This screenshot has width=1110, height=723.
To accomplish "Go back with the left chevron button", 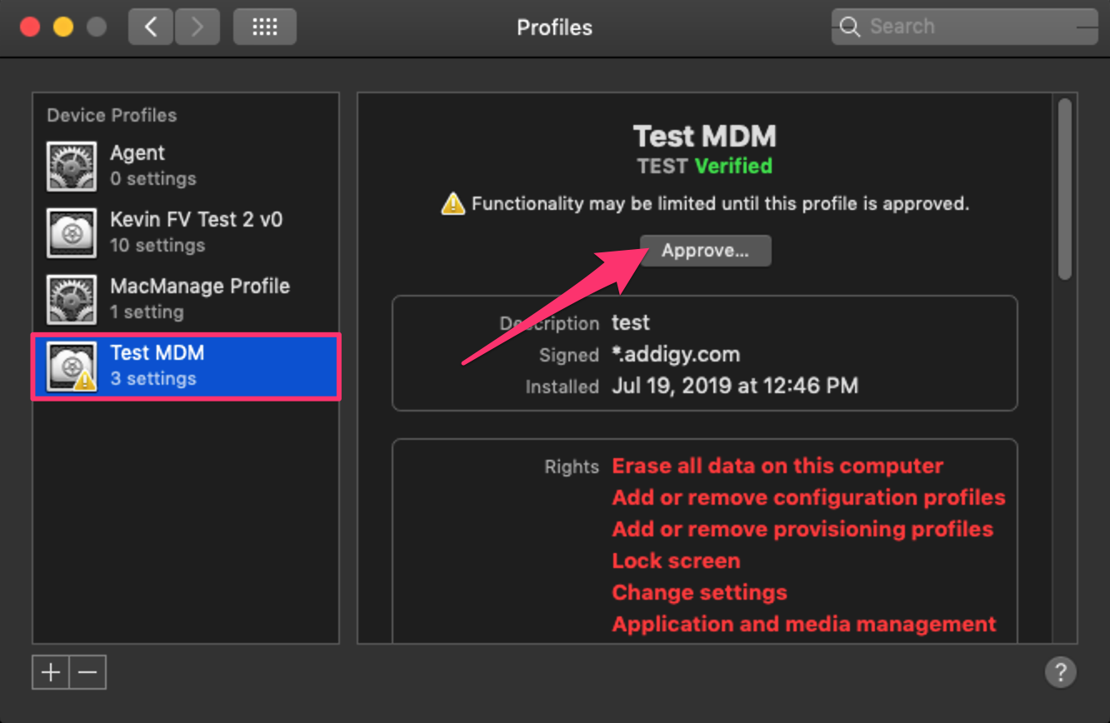I will [151, 27].
